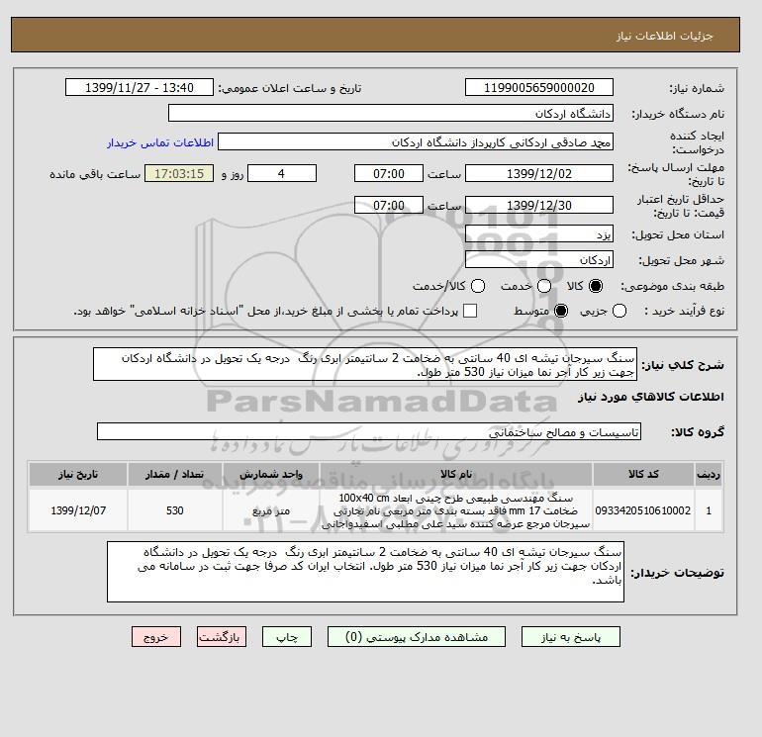762x737 pixels.
Task: Click the need number field 1199005659000020
Action: coord(539,87)
